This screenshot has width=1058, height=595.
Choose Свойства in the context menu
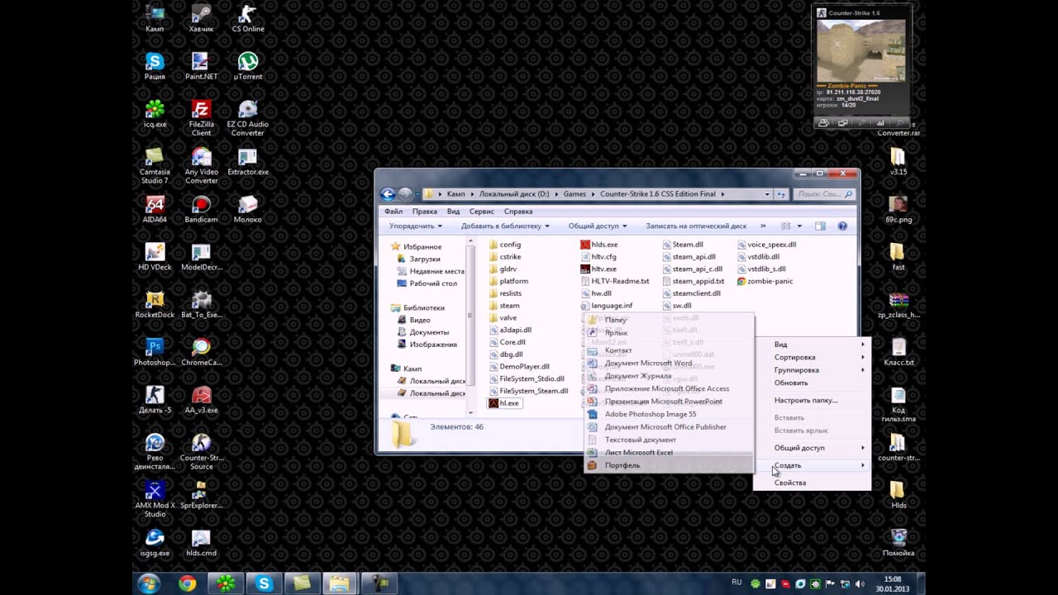click(x=812, y=483)
